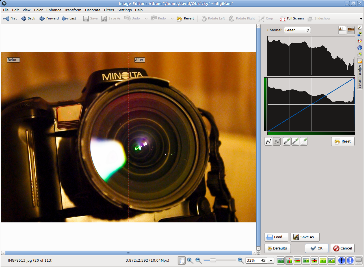Switch histogram to logarithmic scale
364x267 pixels.
point(351,30)
